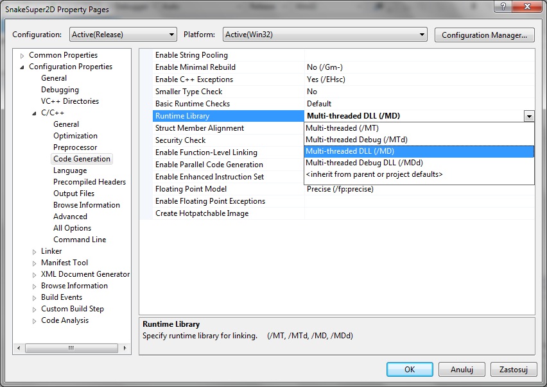This screenshot has width=547, height=387.
Task: Expand the Common Properties tree node
Action: click(22, 56)
